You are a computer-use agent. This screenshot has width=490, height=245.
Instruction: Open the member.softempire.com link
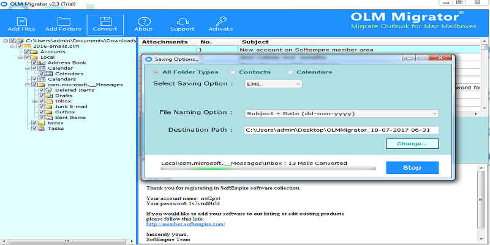click(x=186, y=224)
